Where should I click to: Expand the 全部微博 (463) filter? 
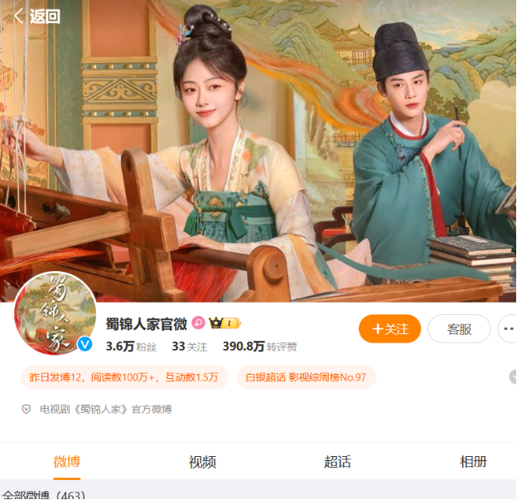pos(44,495)
